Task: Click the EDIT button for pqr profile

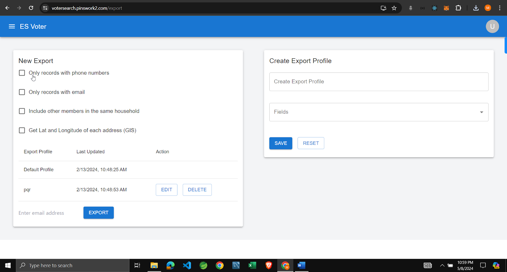Action: coord(167,190)
